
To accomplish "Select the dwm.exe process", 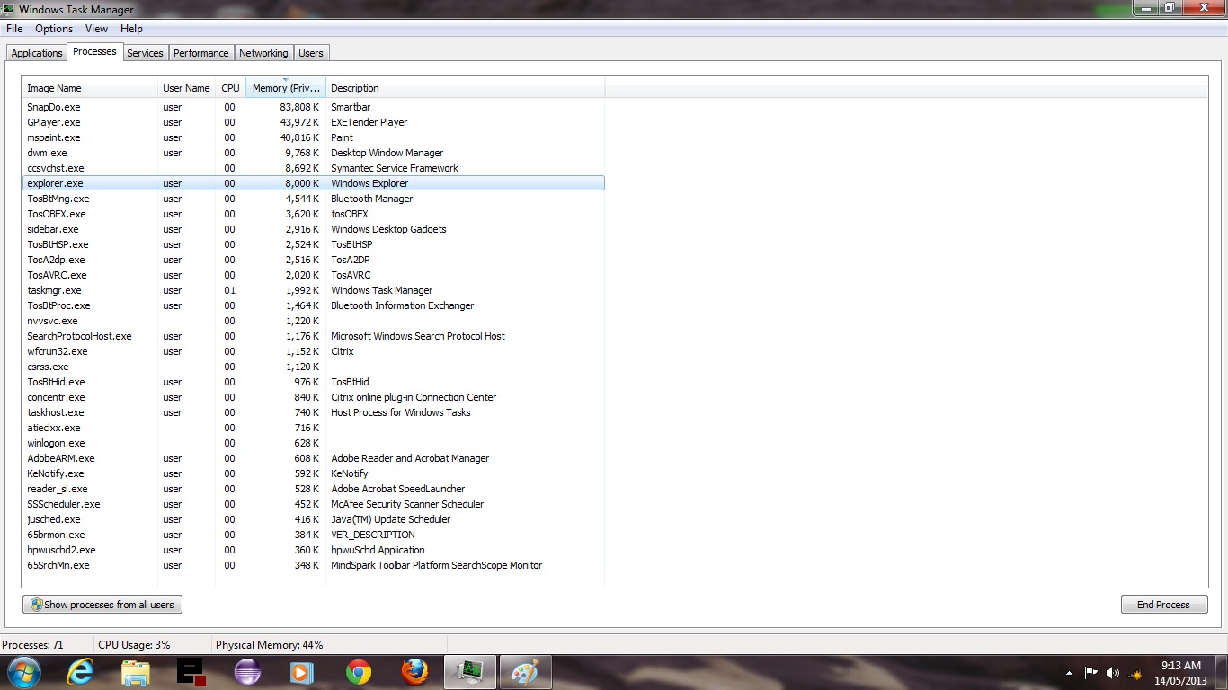I will coord(314,153).
